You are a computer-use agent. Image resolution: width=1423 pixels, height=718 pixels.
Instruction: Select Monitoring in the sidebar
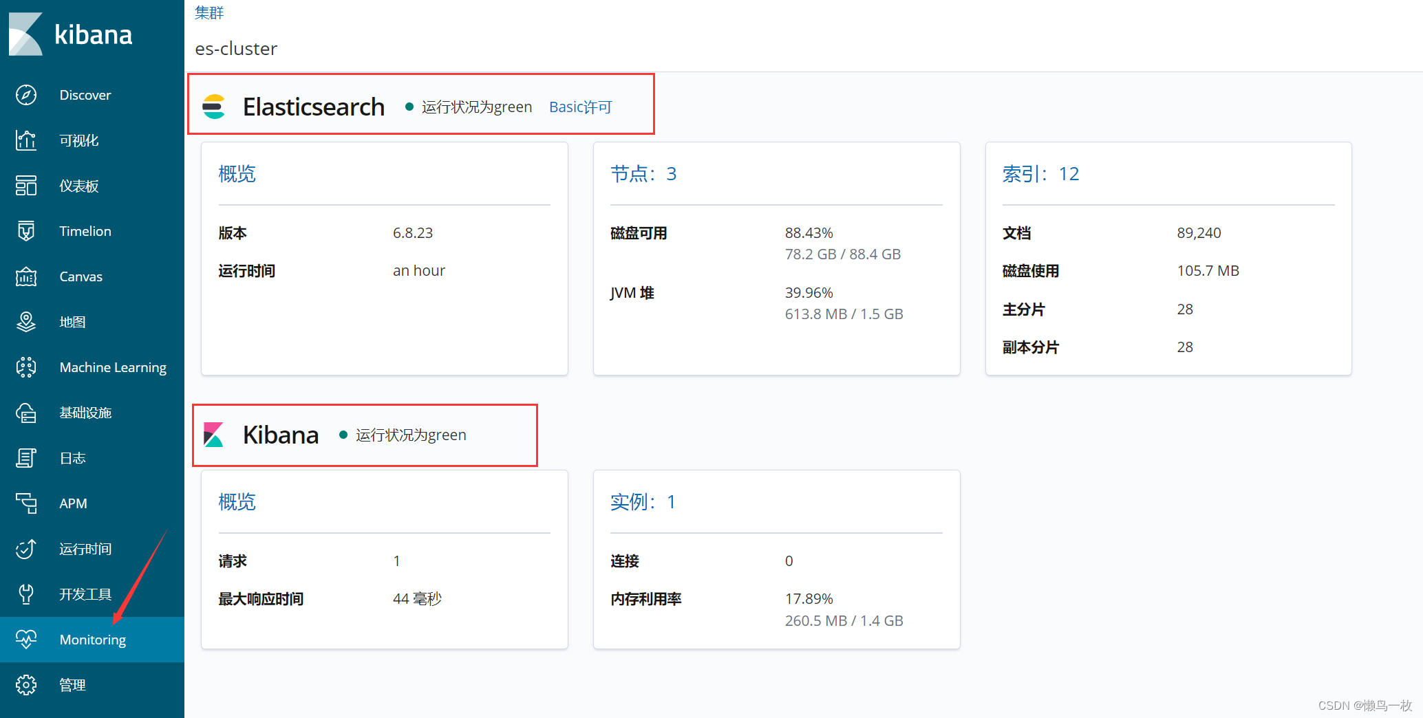(x=92, y=640)
